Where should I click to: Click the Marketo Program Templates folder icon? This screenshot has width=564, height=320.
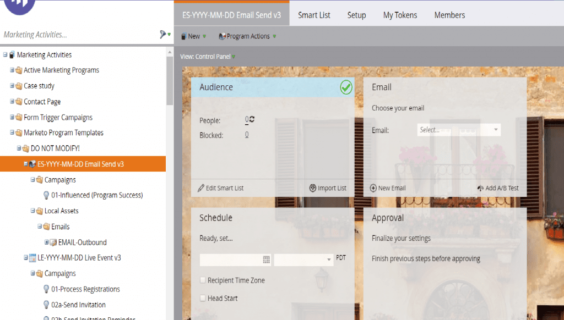click(19, 133)
